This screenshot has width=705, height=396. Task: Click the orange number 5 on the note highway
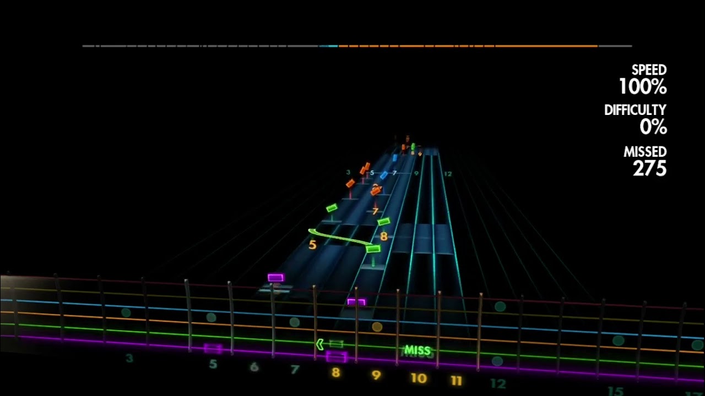coord(312,245)
